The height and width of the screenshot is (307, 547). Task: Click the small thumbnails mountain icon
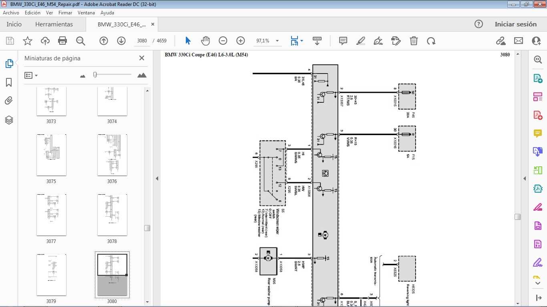coord(82,76)
